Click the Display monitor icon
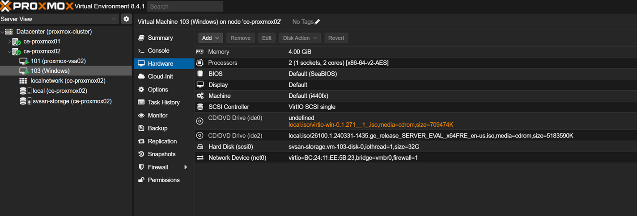The image size is (637, 216). (200, 85)
